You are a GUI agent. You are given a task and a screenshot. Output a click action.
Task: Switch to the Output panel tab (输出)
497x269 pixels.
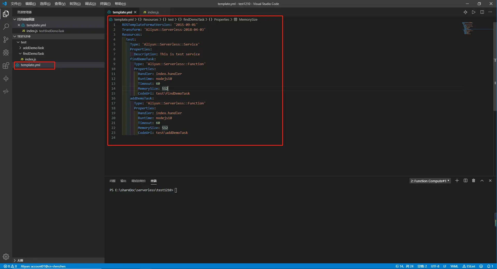click(x=123, y=181)
